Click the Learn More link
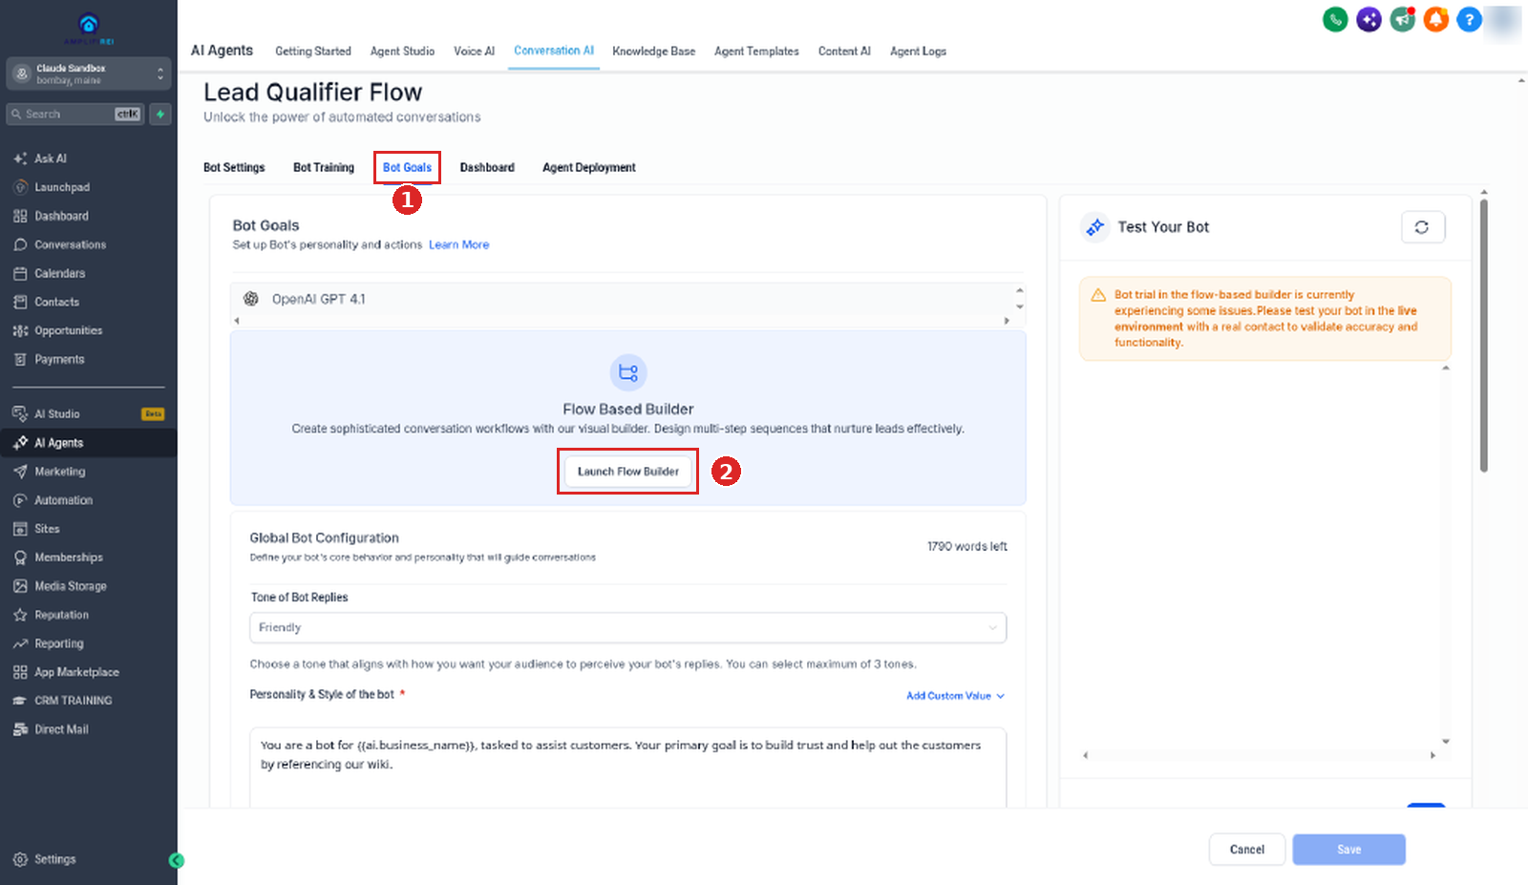Image resolution: width=1528 pixels, height=885 pixels. point(458,245)
